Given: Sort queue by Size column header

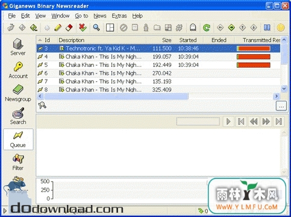Looking at the screenshot, I should (160, 40).
